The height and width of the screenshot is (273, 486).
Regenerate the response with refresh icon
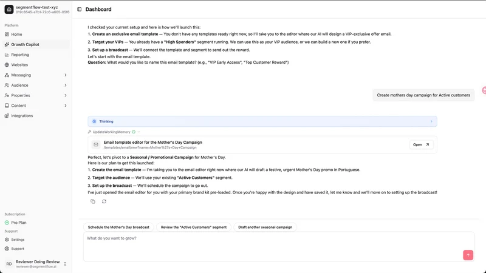pos(104,201)
